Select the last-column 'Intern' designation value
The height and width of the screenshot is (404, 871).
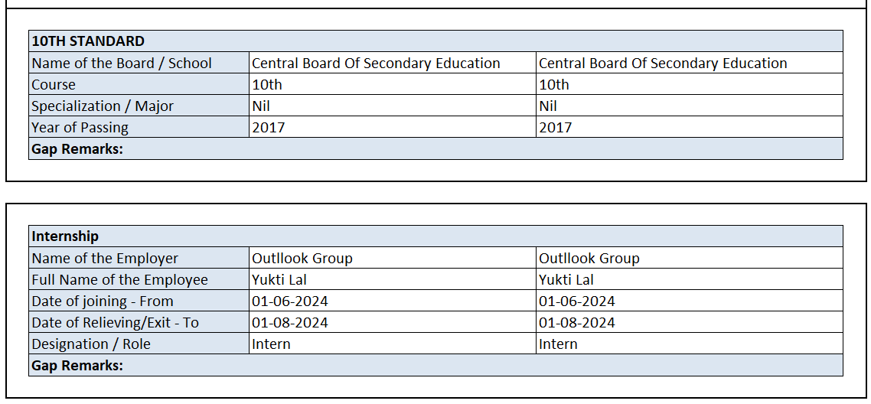(558, 344)
